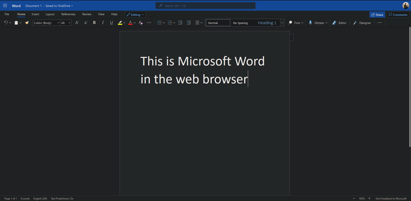Increase the font size
The image size is (411, 201).
click(77, 23)
